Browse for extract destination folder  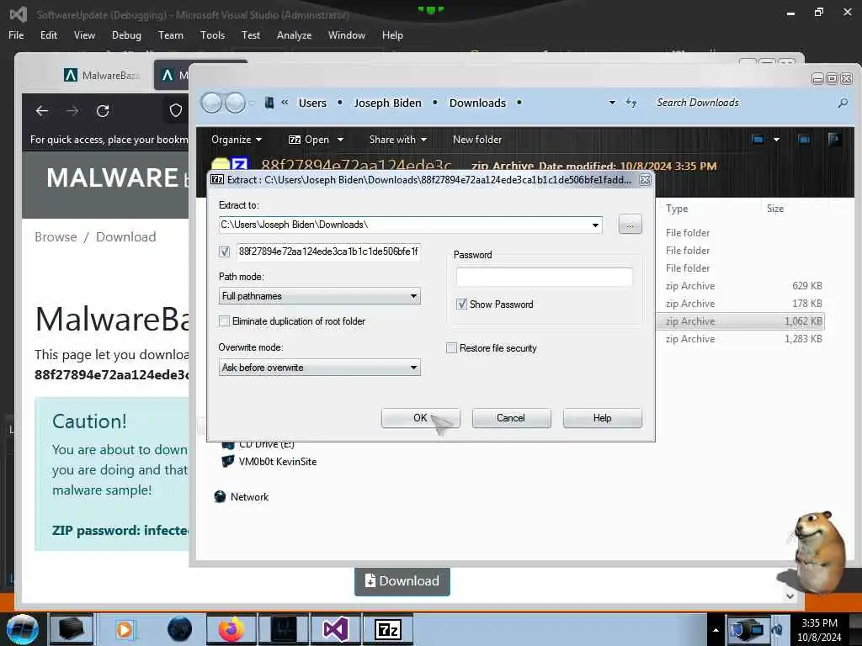pos(630,225)
